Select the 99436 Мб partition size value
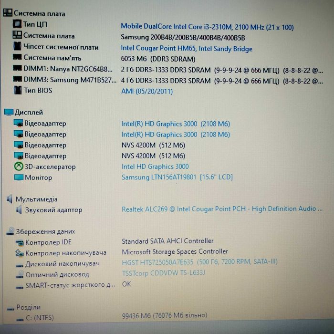The width and height of the screenshot is (334, 334). click(165, 315)
